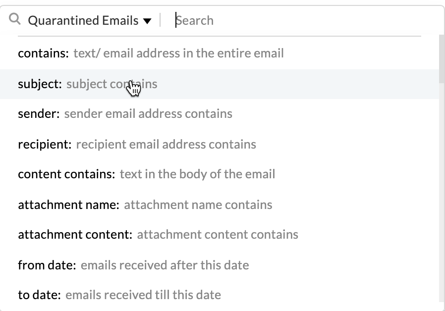This screenshot has height=311, width=445.
Task: Select the 'attachment name:' filter
Action: (x=68, y=205)
